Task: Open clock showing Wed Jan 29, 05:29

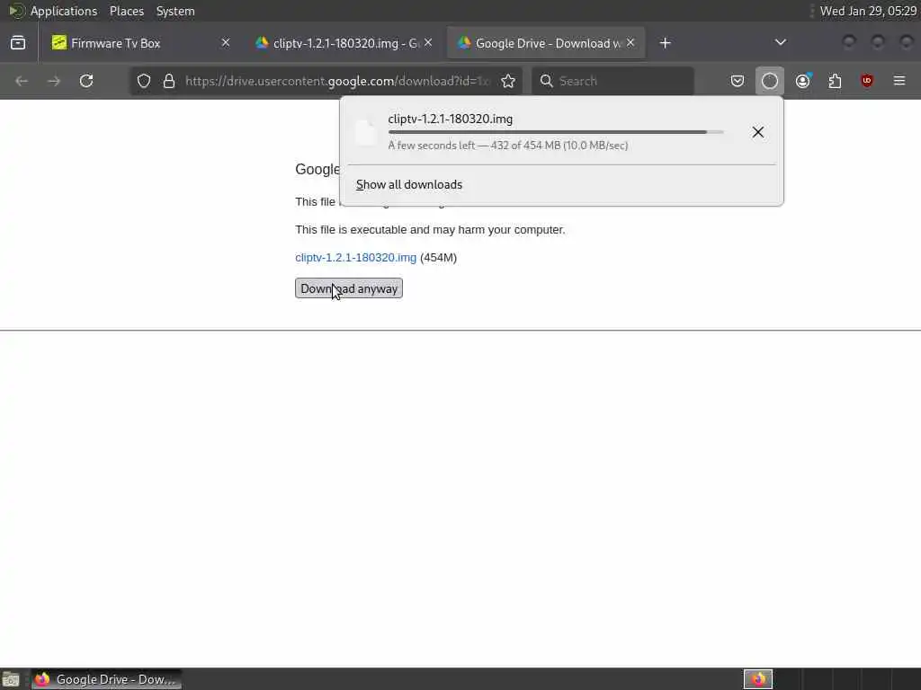Action: pos(868,11)
